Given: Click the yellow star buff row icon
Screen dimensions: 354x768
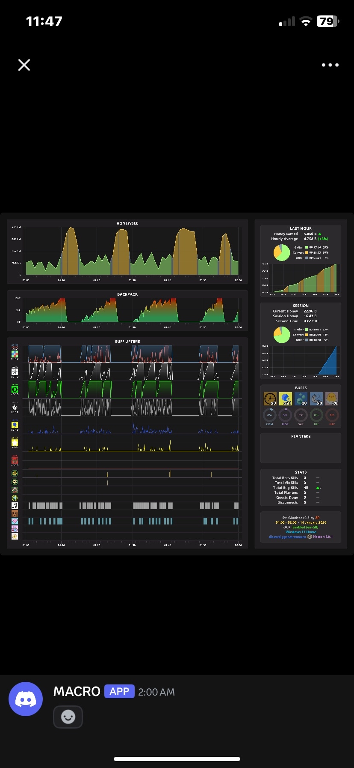Looking at the screenshot, I should click(15, 443).
